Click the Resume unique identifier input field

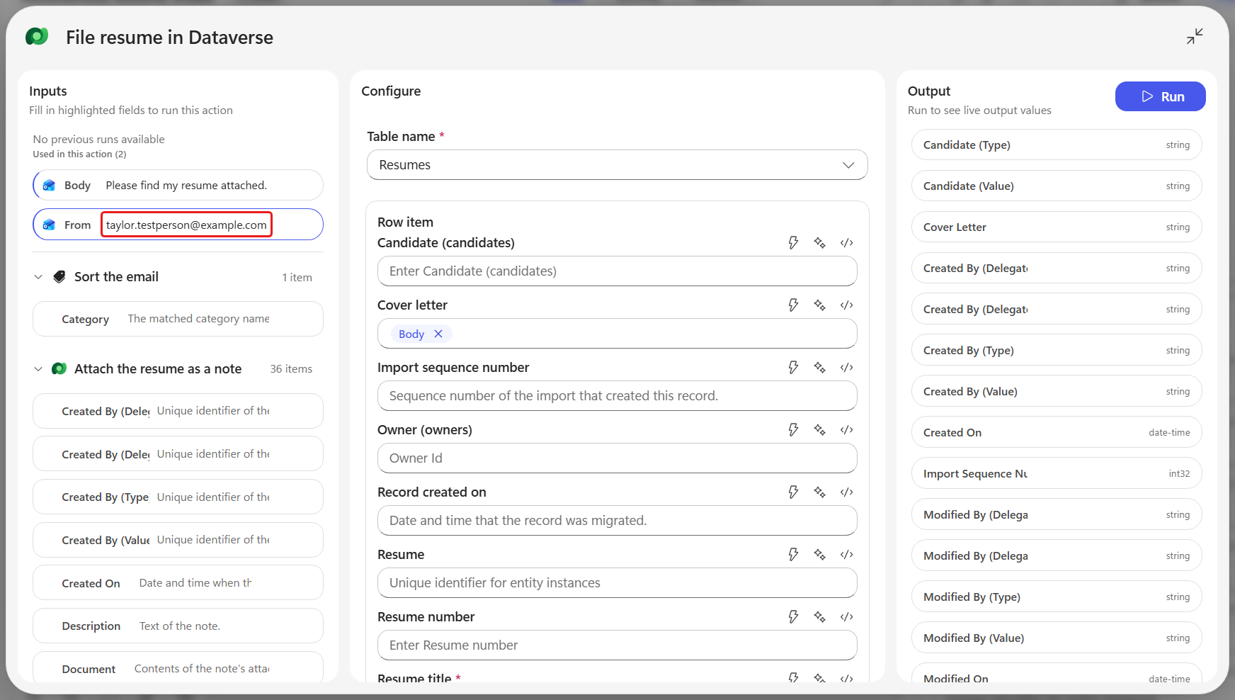pyautogui.click(x=617, y=583)
